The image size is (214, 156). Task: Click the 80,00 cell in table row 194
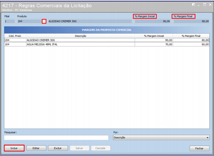(191, 40)
